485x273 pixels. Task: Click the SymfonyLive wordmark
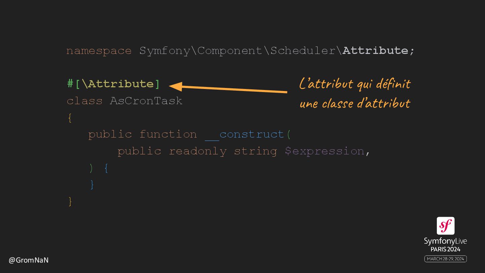(x=445, y=241)
